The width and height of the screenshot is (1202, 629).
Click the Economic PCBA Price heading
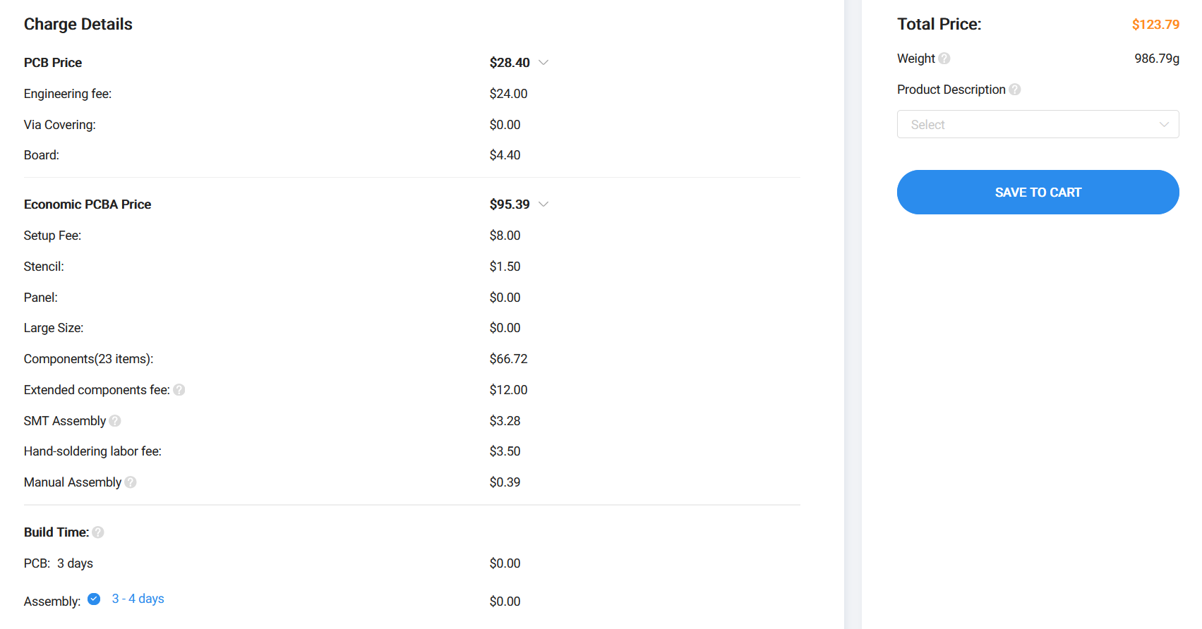click(x=88, y=204)
